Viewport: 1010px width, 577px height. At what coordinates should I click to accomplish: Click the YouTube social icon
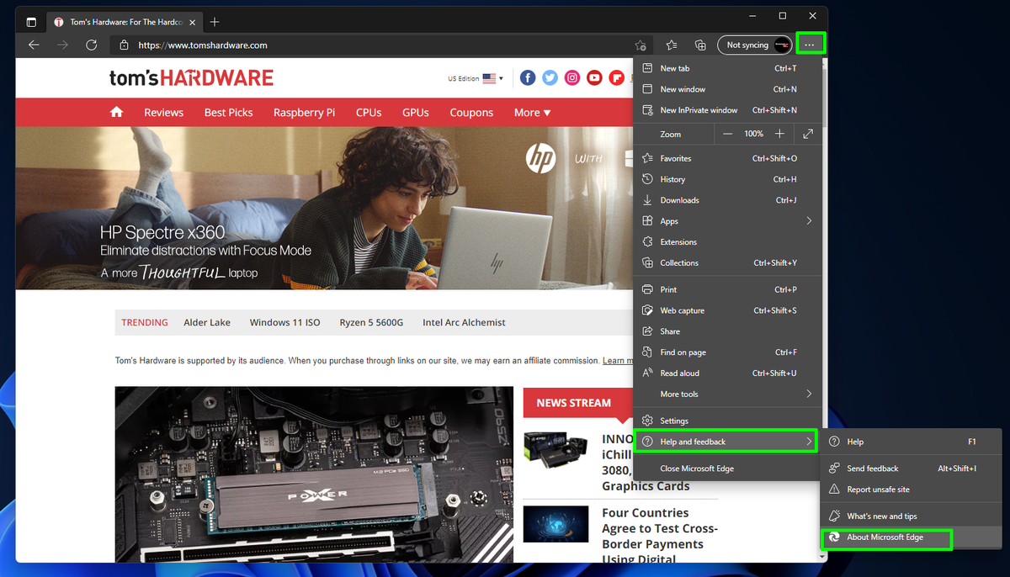[594, 78]
